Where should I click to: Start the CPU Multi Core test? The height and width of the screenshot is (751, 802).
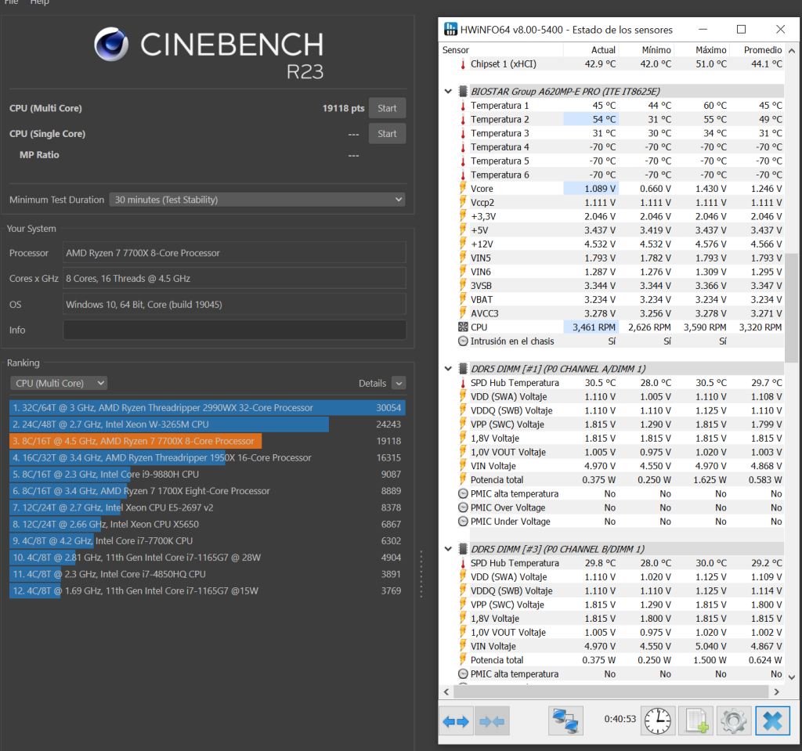coord(387,108)
